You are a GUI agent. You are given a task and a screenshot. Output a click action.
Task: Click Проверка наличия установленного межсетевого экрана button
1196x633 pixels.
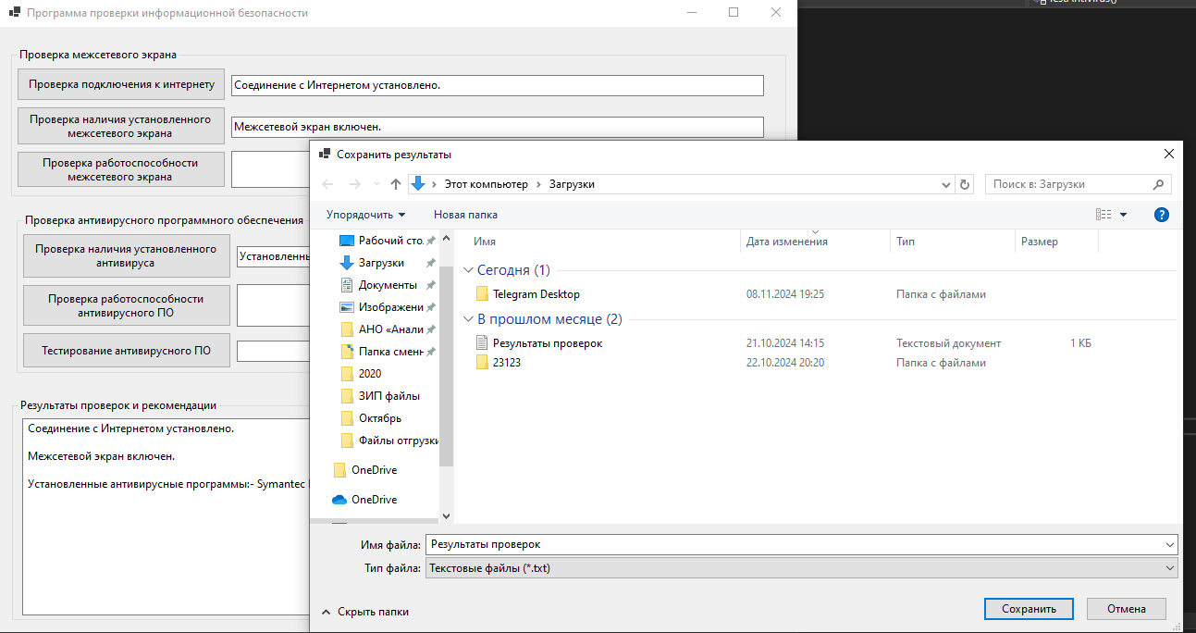(x=121, y=126)
